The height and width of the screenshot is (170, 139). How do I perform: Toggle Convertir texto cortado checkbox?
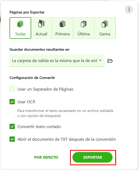(x=12, y=126)
